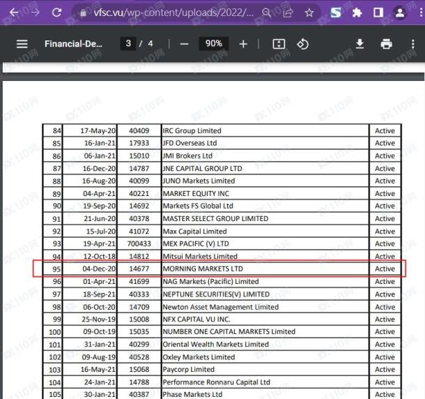Open the S browser extension
Viewport: 425px width, 399px height.
point(336,13)
